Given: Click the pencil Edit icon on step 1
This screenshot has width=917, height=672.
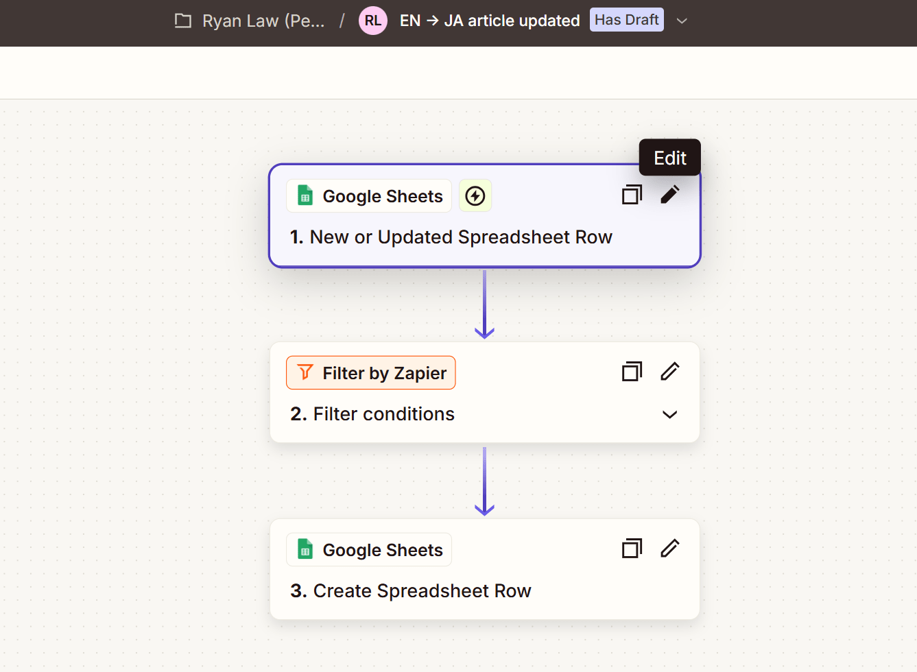Looking at the screenshot, I should pyautogui.click(x=670, y=195).
